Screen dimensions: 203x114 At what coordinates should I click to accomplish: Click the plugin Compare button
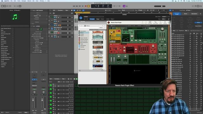point(92,19)
